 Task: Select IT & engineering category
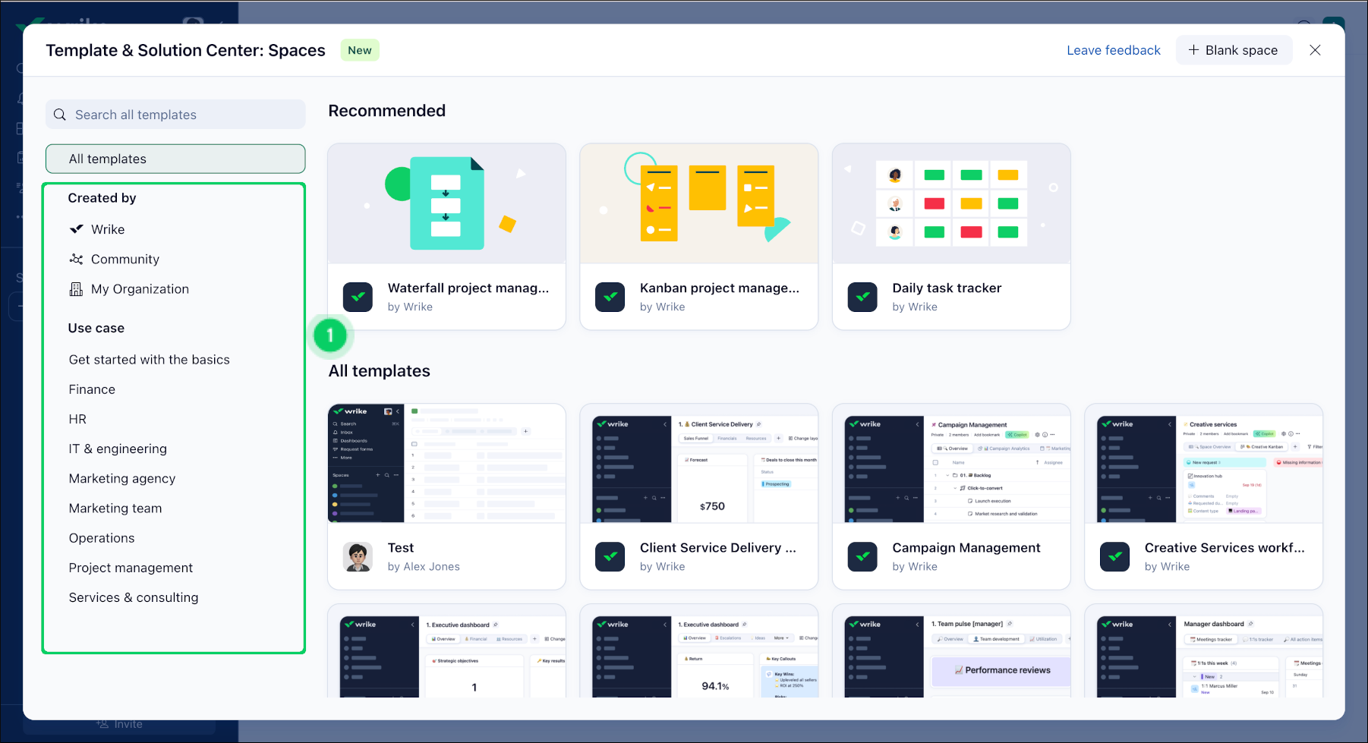coord(118,449)
